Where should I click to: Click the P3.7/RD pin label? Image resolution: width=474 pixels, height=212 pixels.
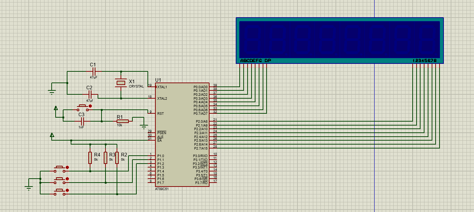pyautogui.click(x=201, y=183)
